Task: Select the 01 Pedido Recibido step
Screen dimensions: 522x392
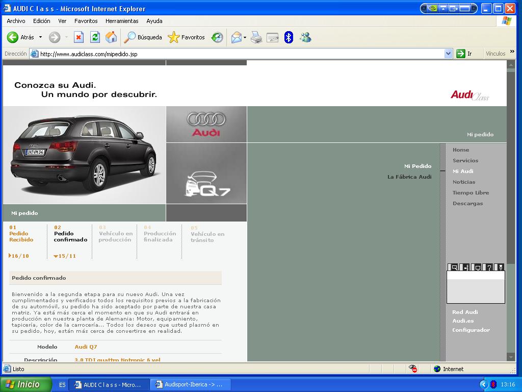Action: pos(21,234)
